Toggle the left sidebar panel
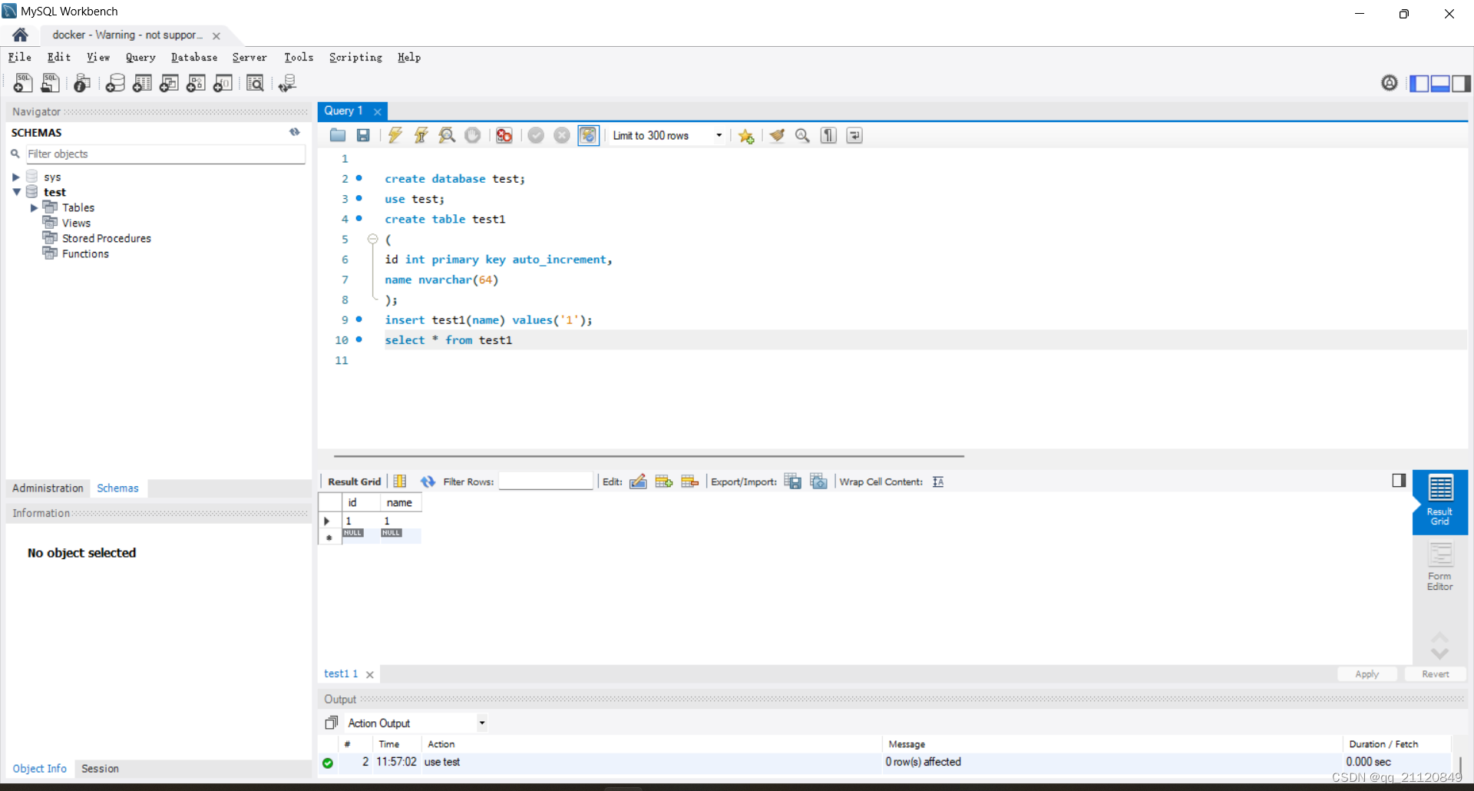Viewport: 1474px width, 791px height. point(1419,83)
